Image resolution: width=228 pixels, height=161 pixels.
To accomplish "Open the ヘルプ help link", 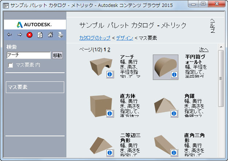I will coord(213,26).
